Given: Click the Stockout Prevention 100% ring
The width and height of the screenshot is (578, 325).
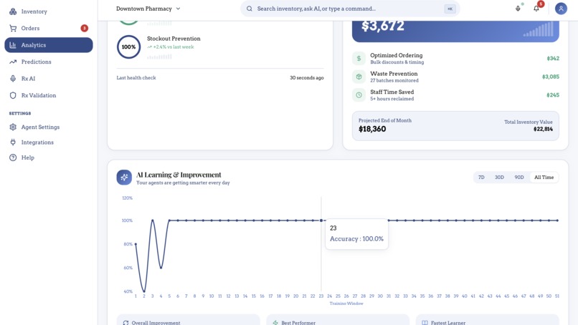Looking at the screenshot, I should pos(128,47).
